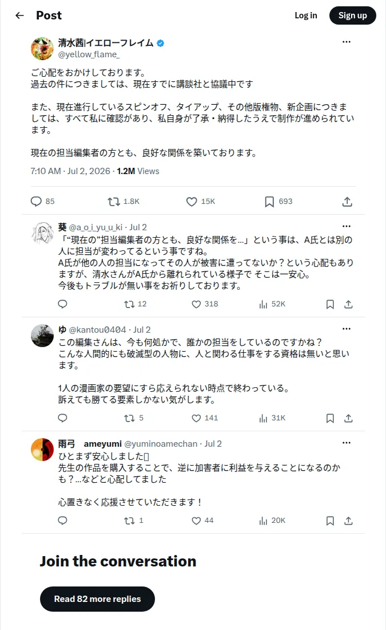Image resolution: width=386 pixels, height=630 pixels.
Task: Share the main post via upload icon
Action: click(x=347, y=201)
